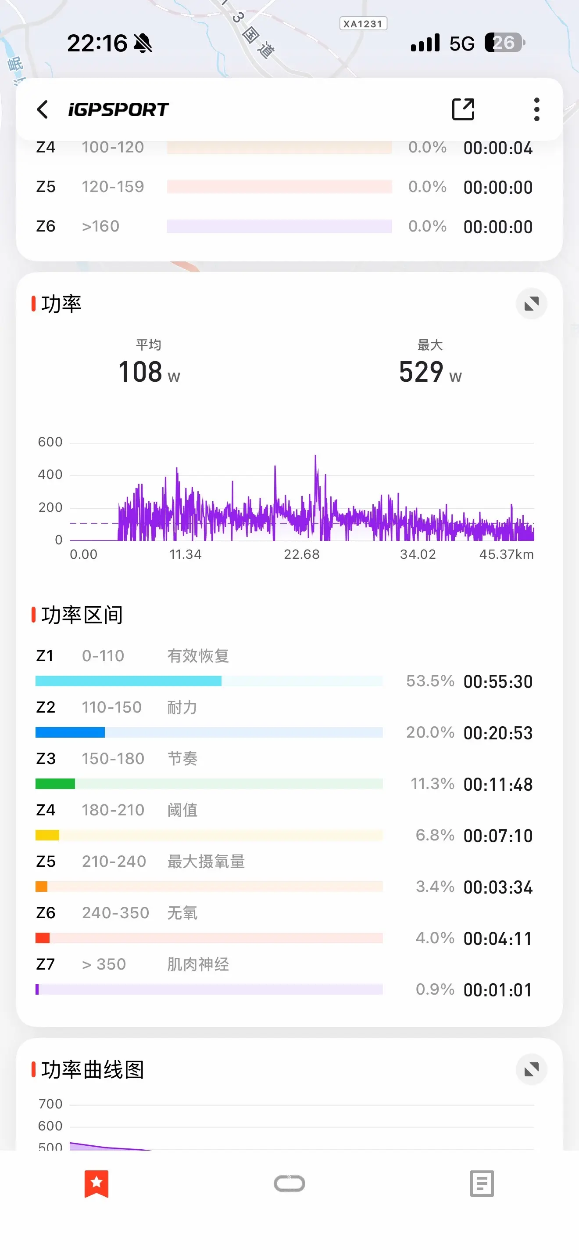Image resolution: width=579 pixels, height=1260 pixels.
Task: Expand the 功率 chart to fullscreen
Action: (531, 304)
